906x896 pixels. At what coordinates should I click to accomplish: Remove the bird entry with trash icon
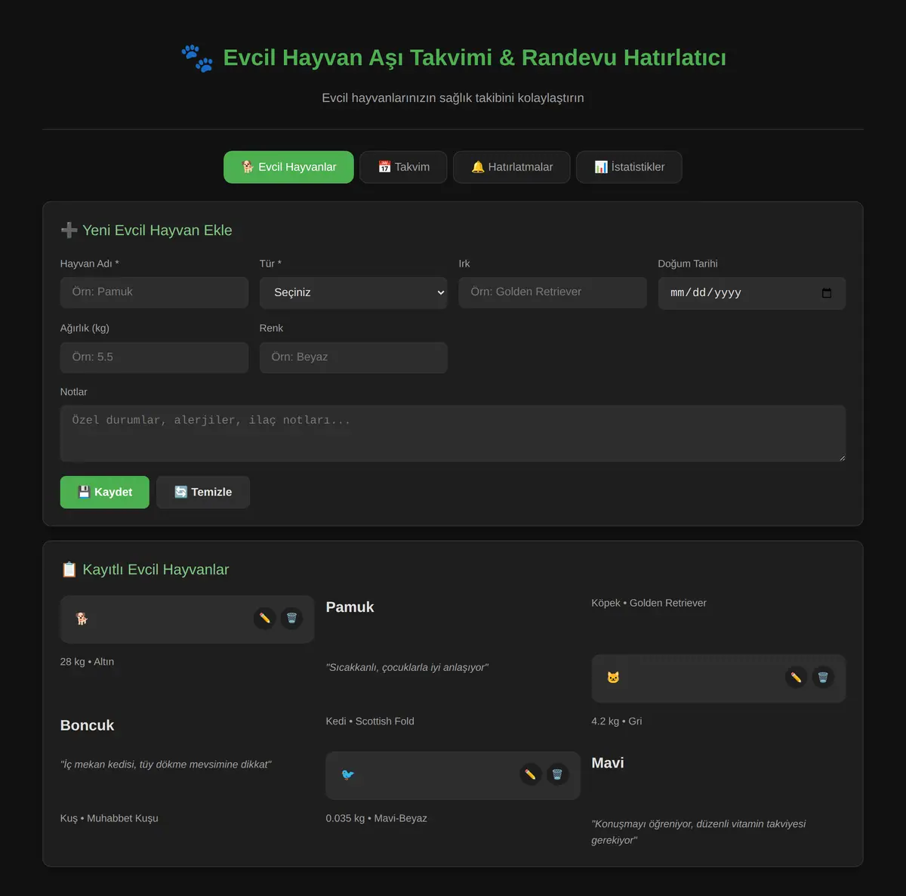tap(557, 775)
